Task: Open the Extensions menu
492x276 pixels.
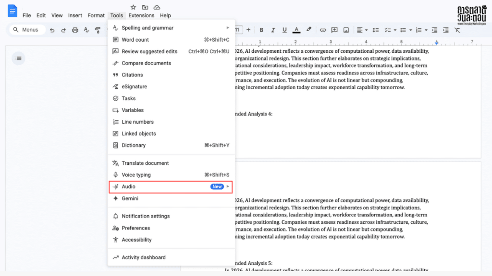Action: (141, 15)
